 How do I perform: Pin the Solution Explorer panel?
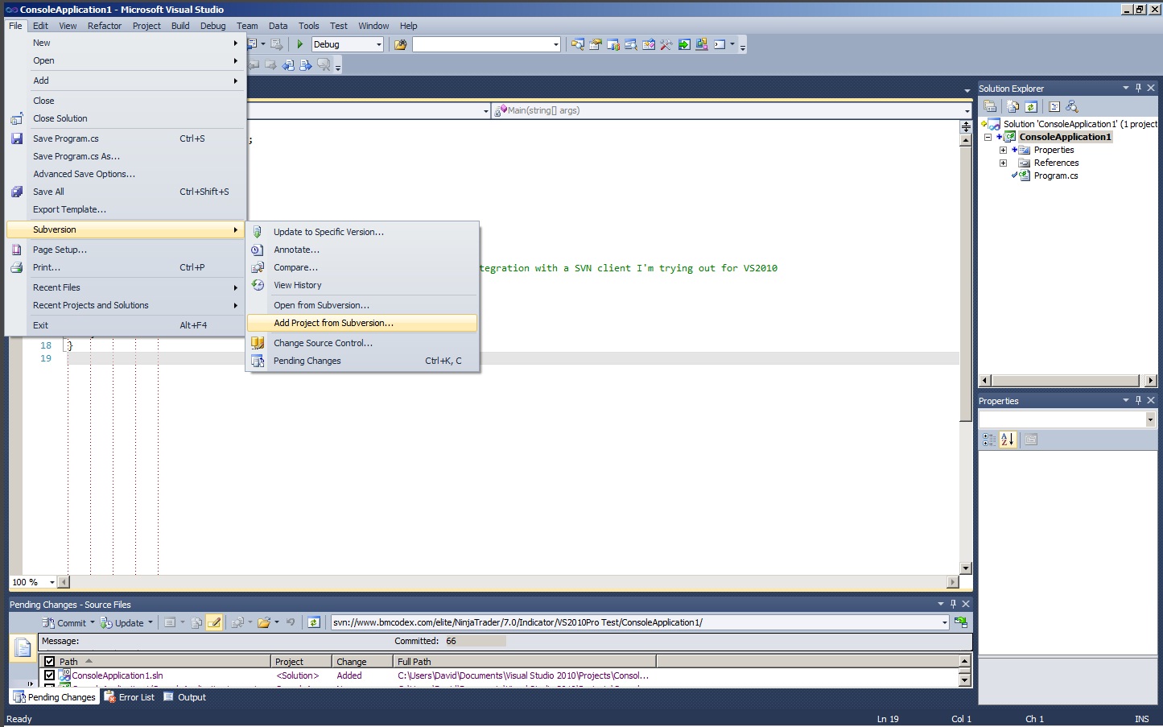click(x=1138, y=88)
